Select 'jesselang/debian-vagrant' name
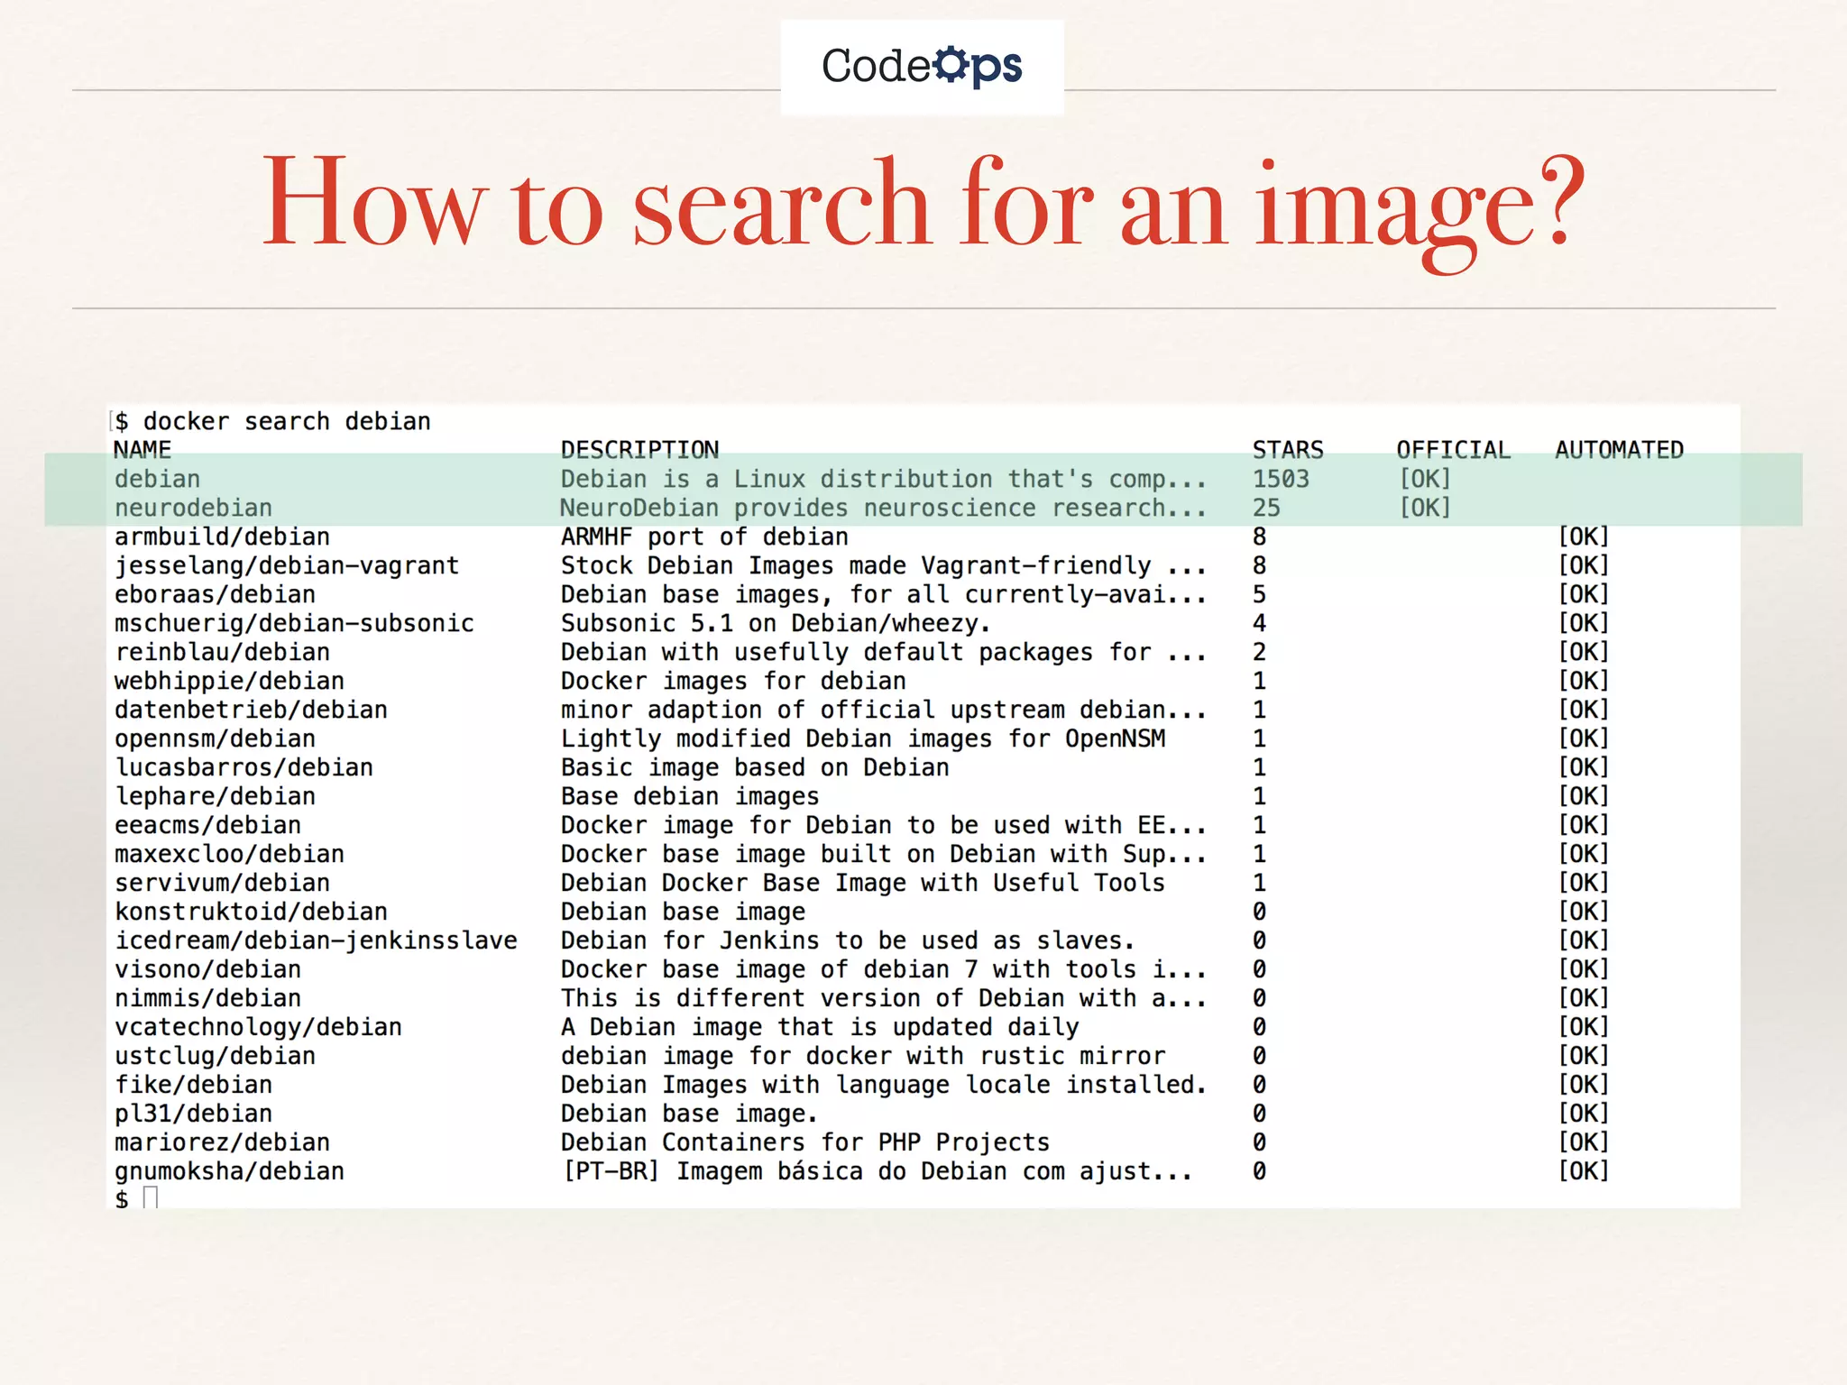This screenshot has height=1385, width=1847. (x=287, y=565)
